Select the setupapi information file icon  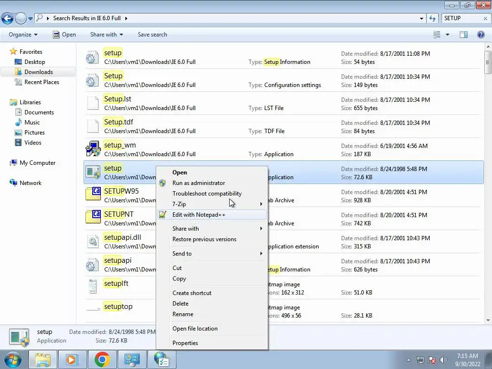[x=93, y=265]
